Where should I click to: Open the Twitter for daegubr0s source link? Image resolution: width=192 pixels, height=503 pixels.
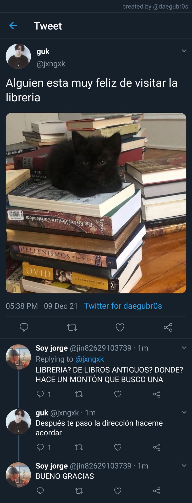pos(123,306)
